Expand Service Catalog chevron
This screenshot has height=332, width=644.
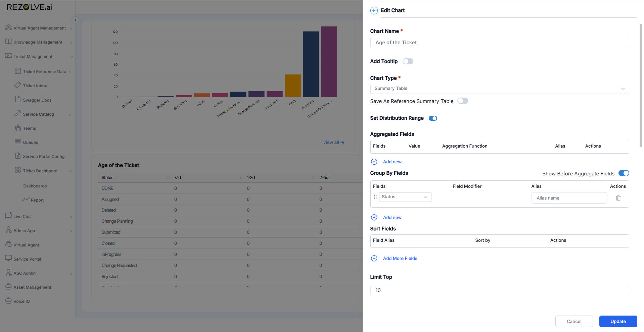point(70,115)
